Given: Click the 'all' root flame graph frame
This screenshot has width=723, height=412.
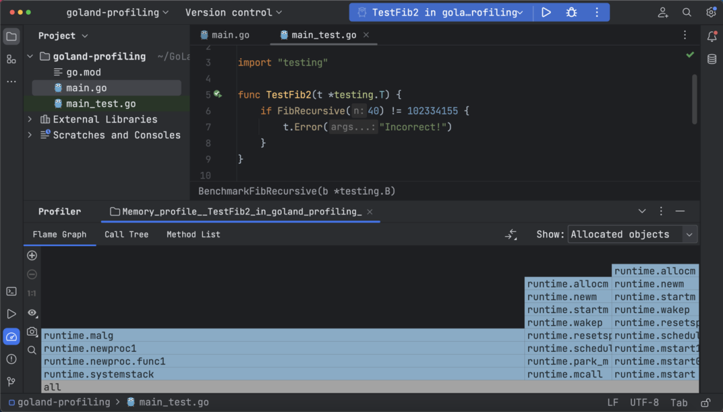Looking at the screenshot, I should tap(370, 387).
